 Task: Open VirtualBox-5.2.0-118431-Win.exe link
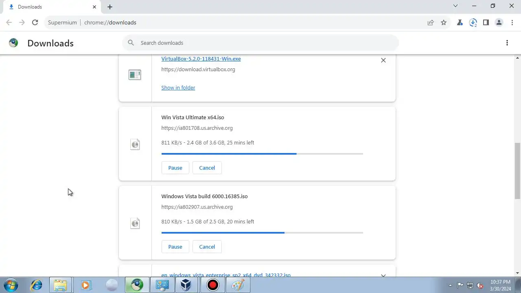click(201, 59)
